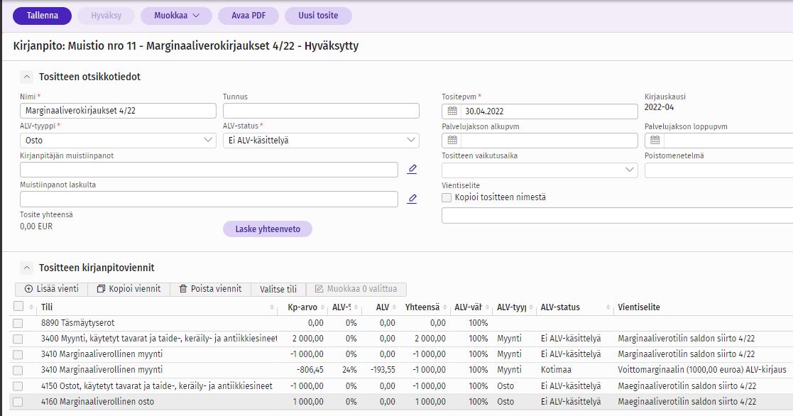Open the Tositepvm calendar picker icon
This screenshot has height=416, width=793.
(x=453, y=111)
